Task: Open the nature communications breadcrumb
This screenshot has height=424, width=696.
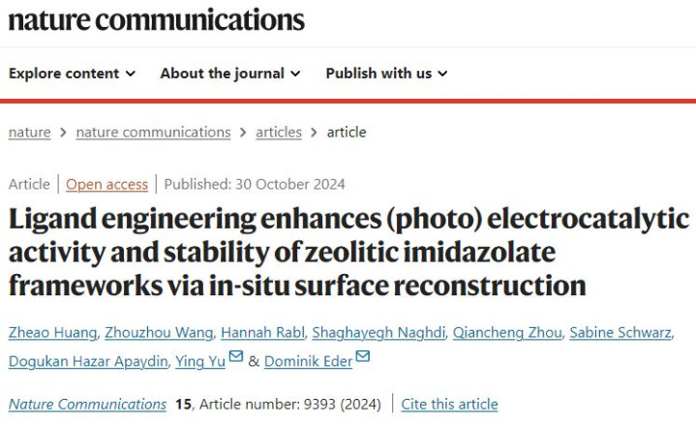Action: pyautogui.click(x=153, y=133)
